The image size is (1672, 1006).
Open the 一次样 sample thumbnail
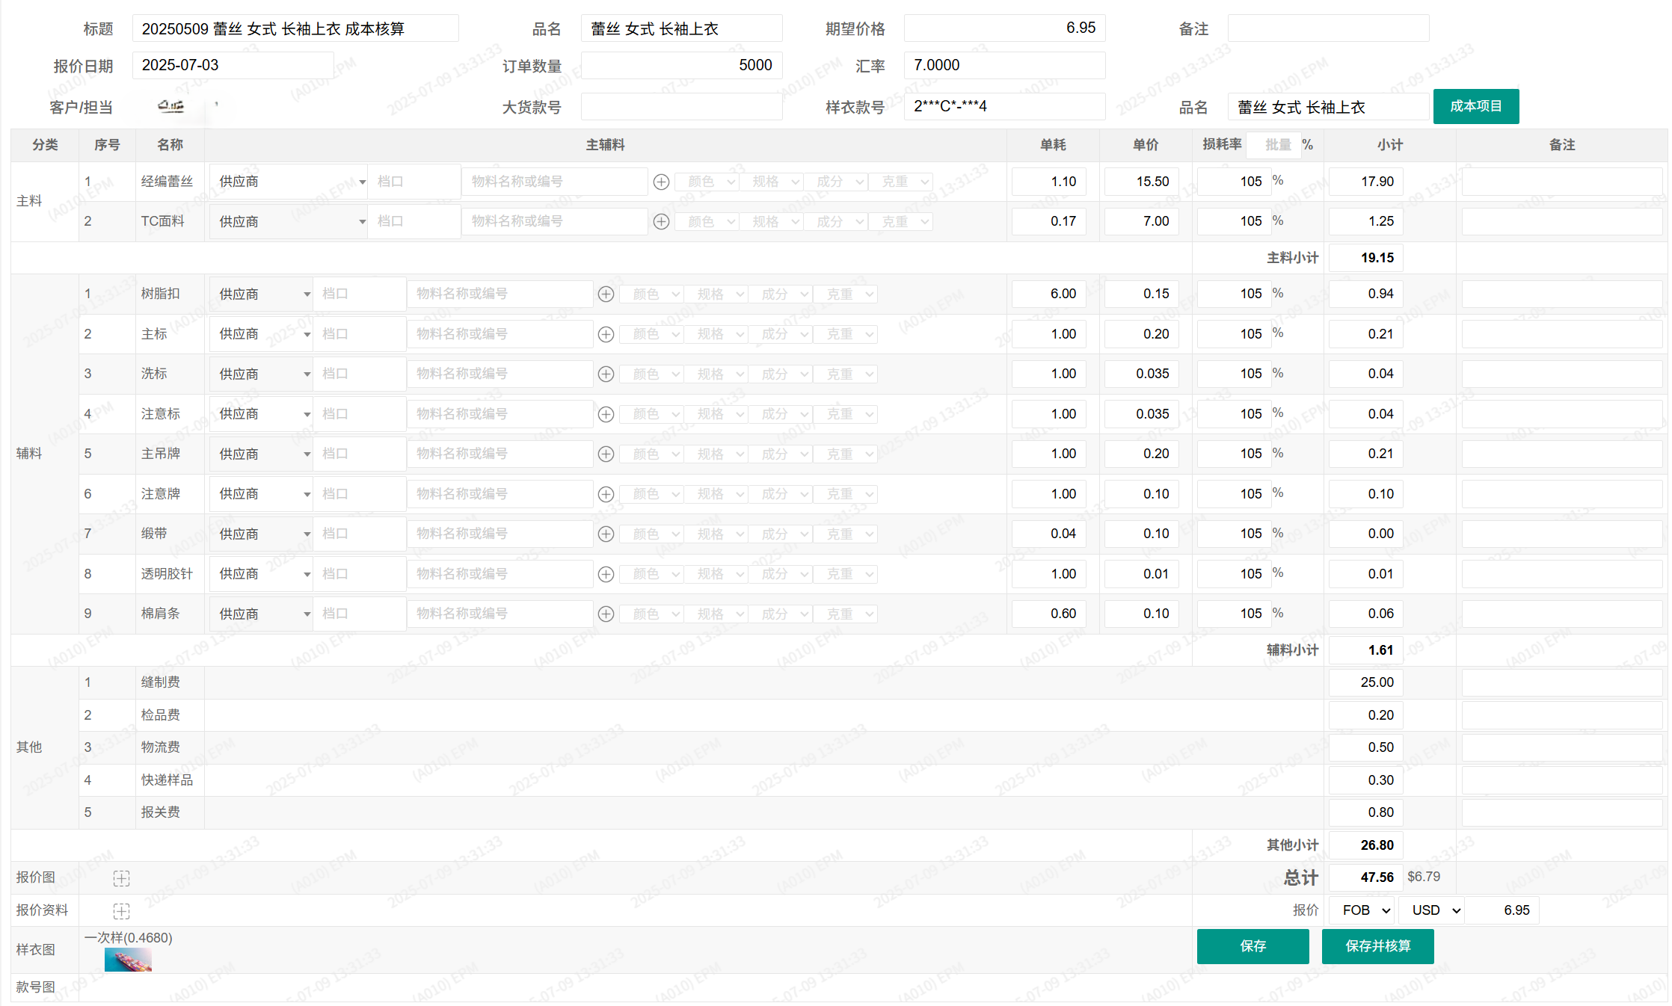click(x=128, y=960)
